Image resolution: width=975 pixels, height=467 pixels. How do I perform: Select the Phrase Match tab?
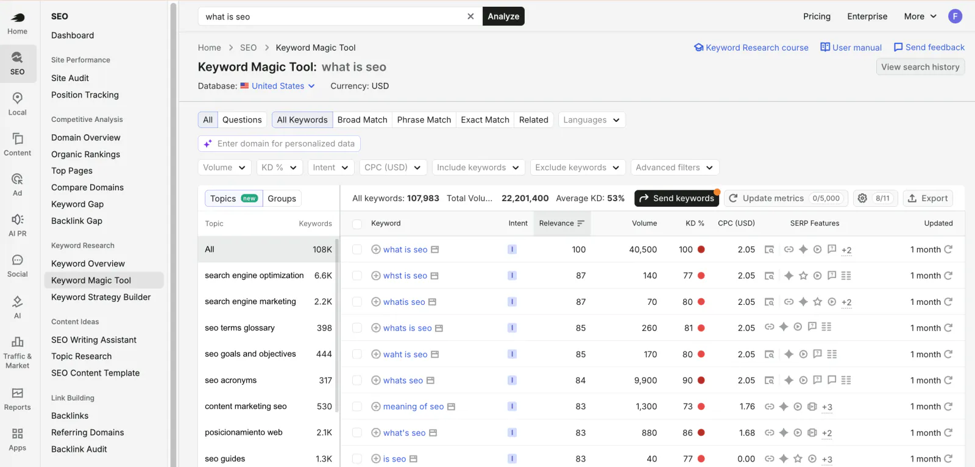tap(424, 119)
